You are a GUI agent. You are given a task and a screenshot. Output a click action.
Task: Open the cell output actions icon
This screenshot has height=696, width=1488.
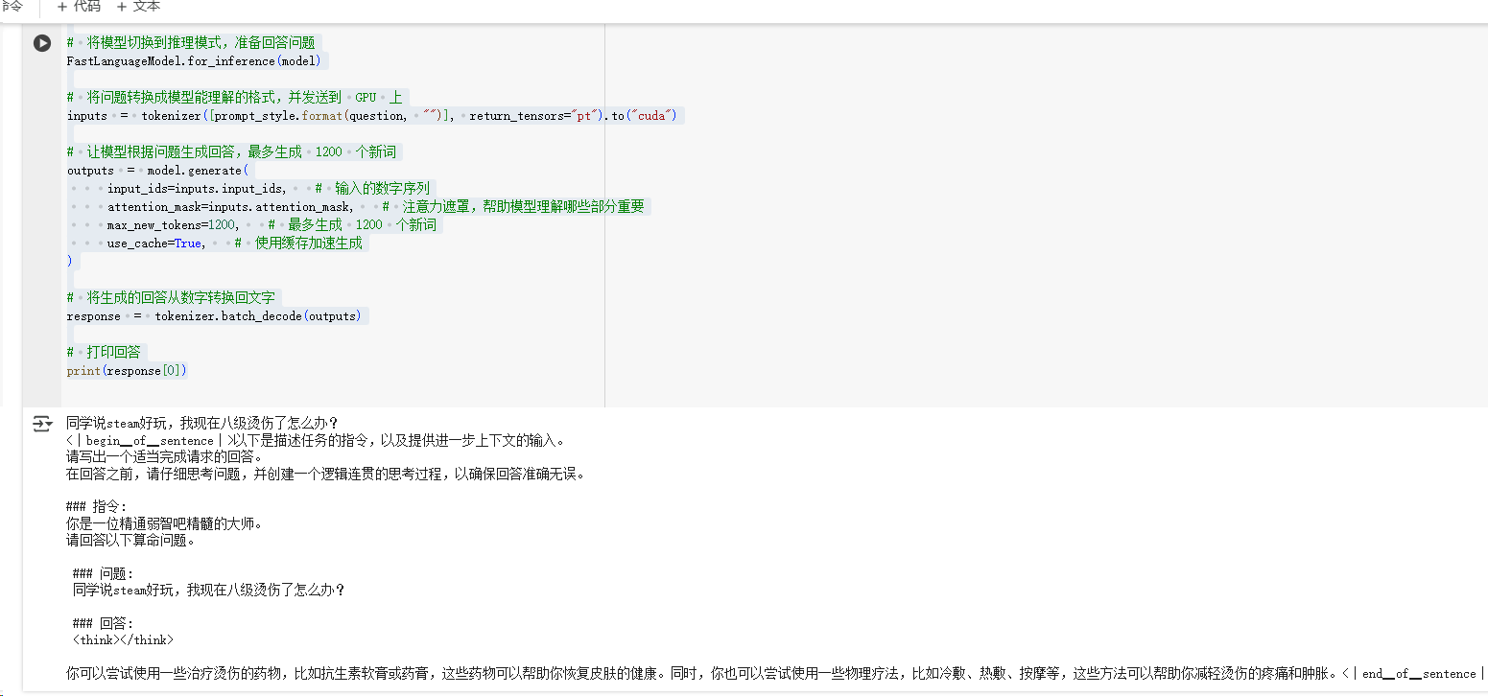[x=42, y=424]
